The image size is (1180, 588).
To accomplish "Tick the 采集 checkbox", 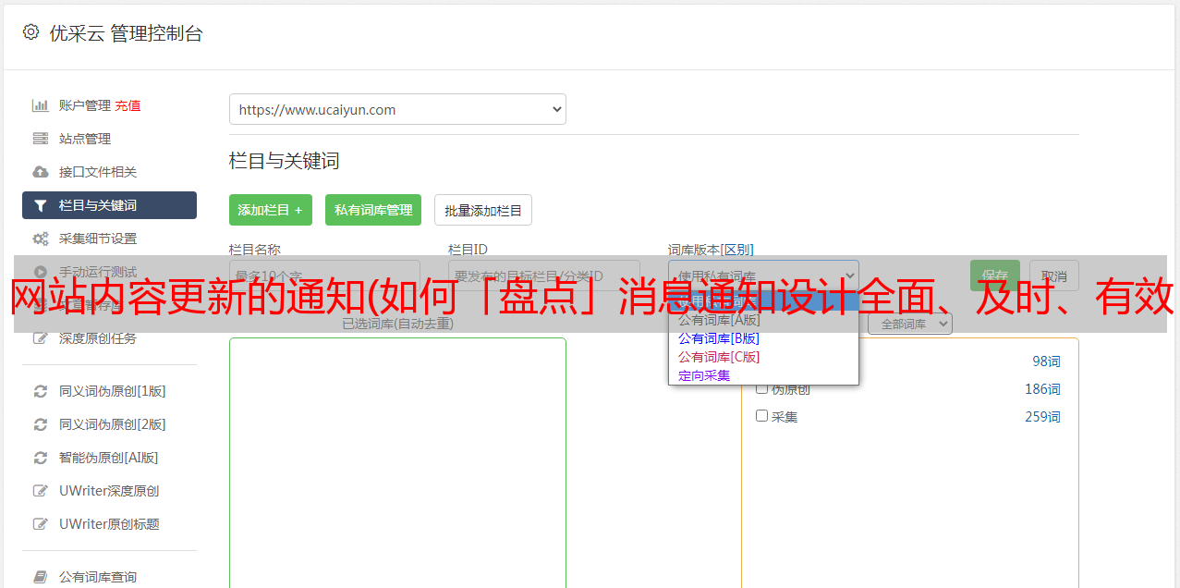I will (x=762, y=416).
